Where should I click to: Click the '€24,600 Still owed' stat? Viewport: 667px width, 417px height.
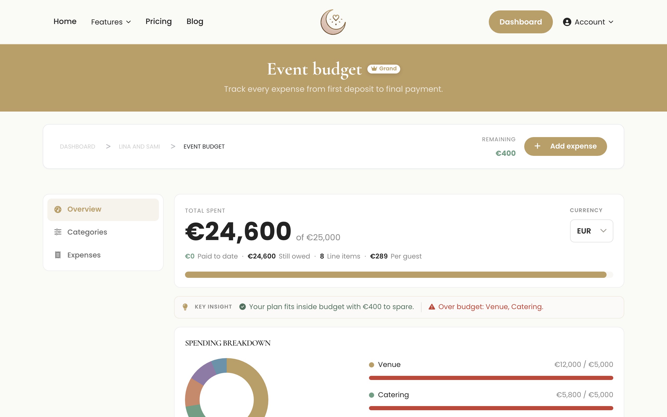point(279,256)
